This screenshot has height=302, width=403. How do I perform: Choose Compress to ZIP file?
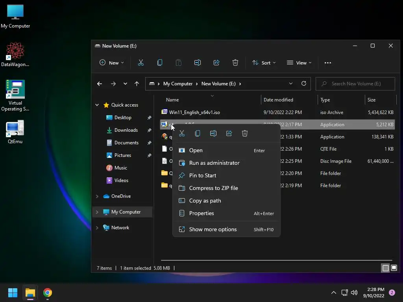pos(226,188)
